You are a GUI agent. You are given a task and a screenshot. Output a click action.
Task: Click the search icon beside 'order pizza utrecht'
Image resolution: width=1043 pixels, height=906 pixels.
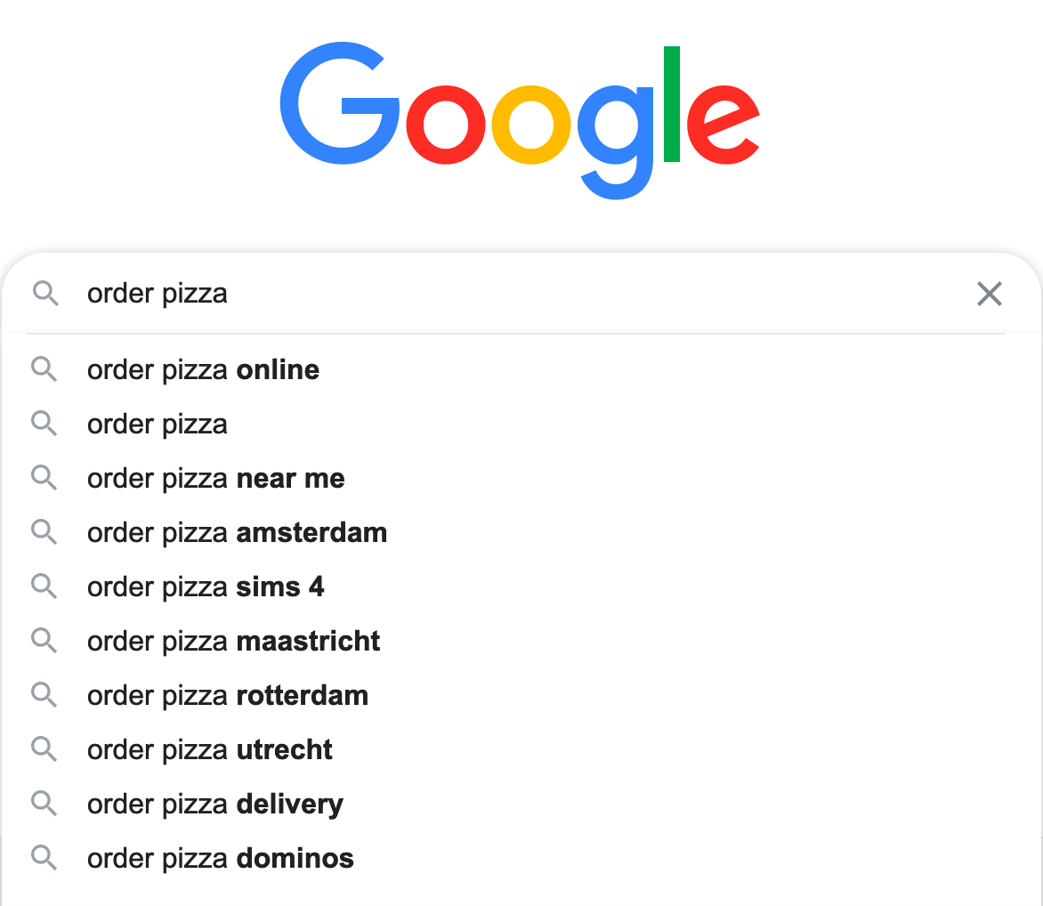click(x=44, y=748)
